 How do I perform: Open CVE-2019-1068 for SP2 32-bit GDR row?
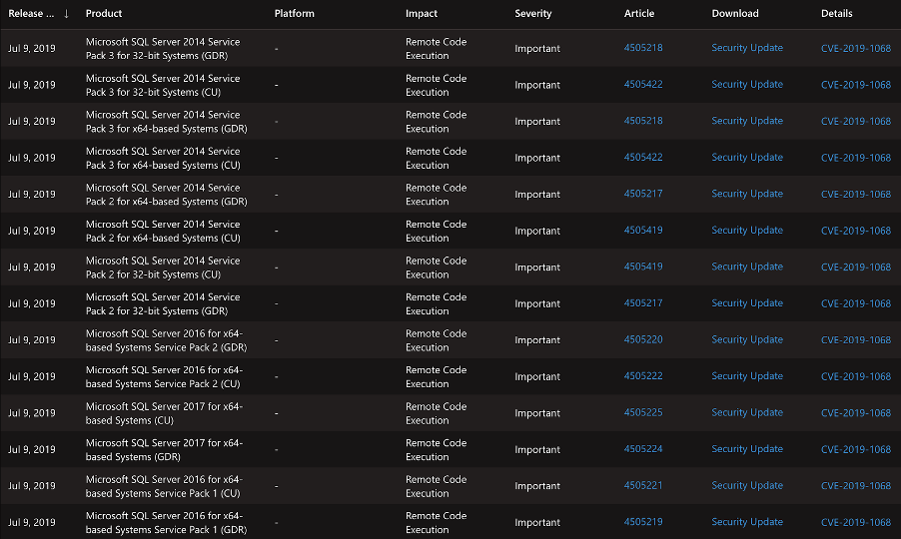(x=856, y=303)
